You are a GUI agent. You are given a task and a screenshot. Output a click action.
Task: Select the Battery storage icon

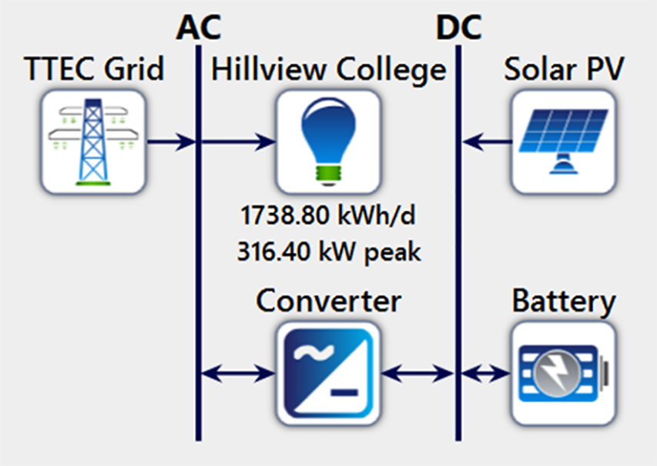[564, 373]
